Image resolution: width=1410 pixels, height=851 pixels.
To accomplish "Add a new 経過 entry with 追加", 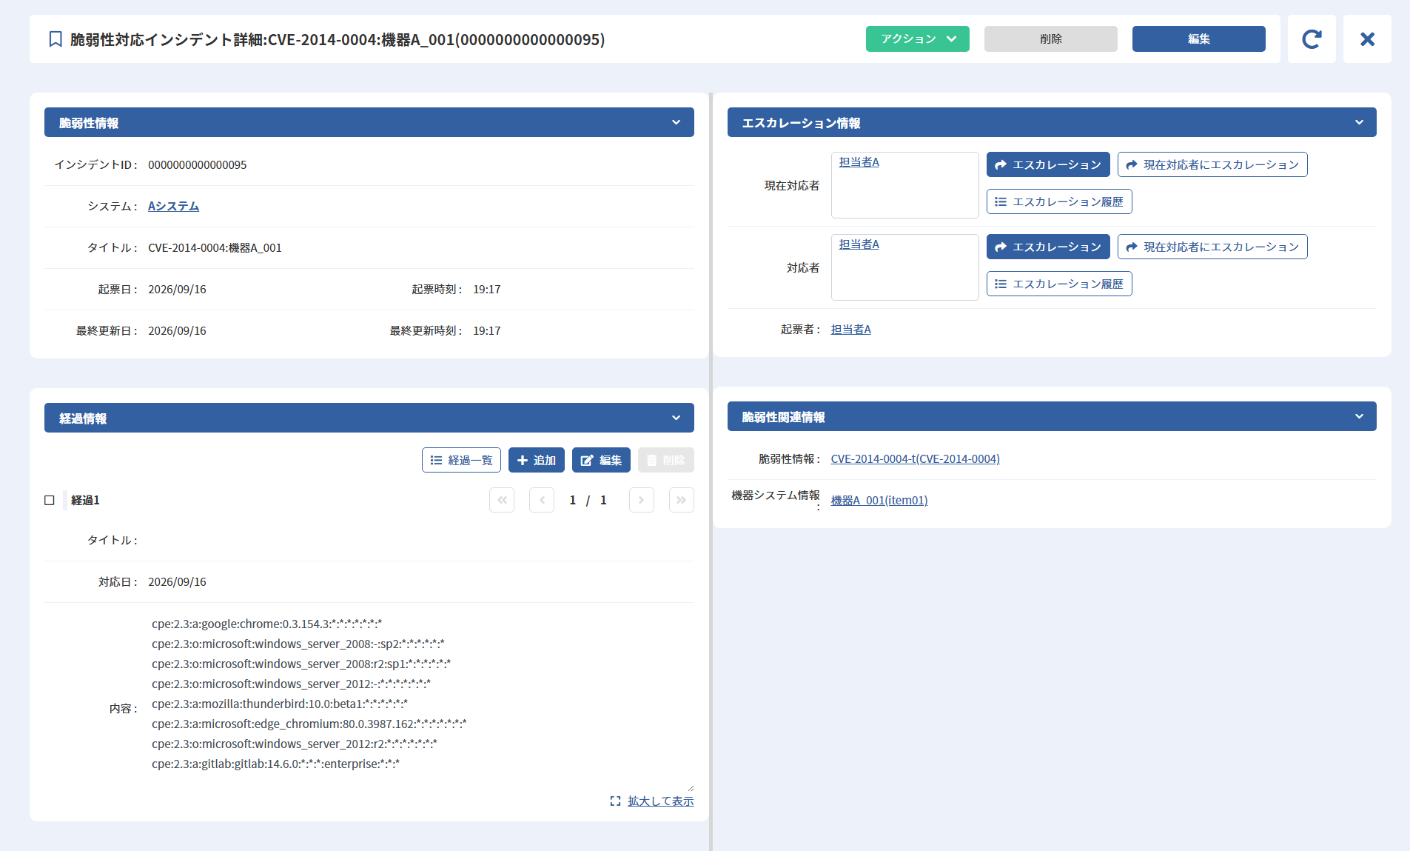I will (536, 461).
